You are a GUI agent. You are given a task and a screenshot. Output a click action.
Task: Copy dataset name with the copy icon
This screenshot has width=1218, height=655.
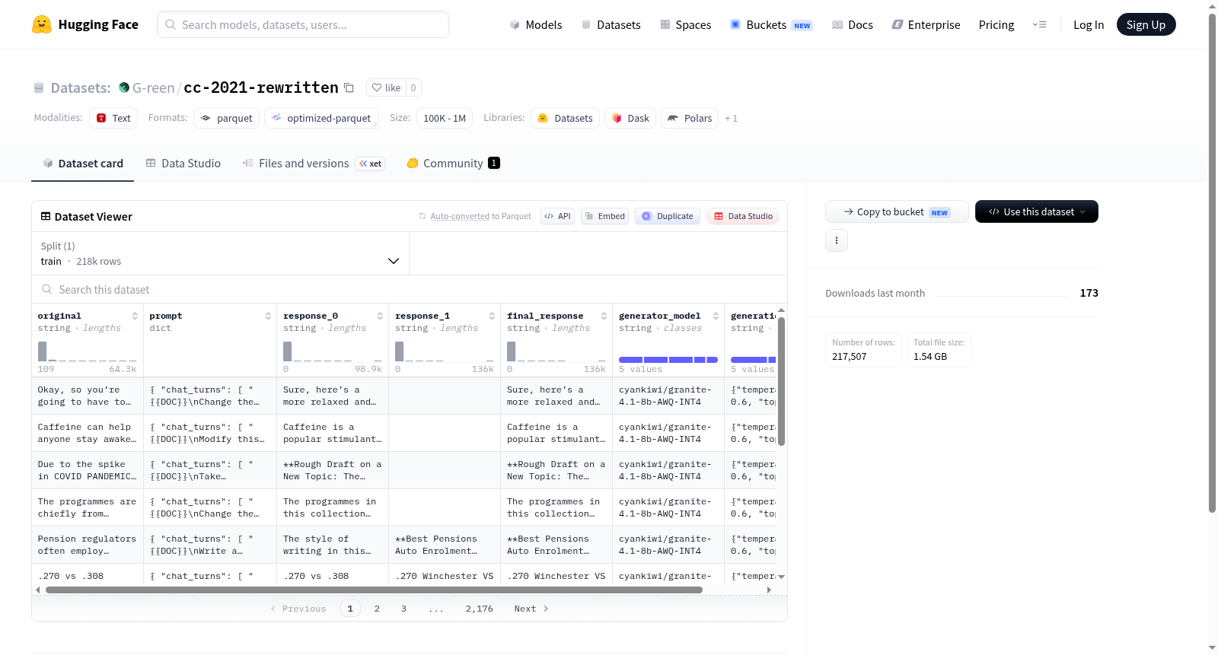click(349, 87)
